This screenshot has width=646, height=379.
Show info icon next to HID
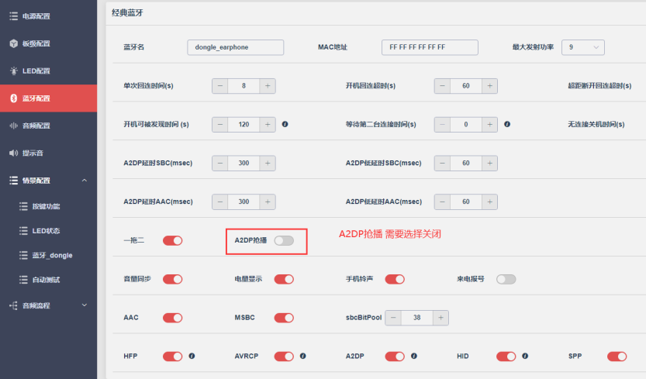point(525,356)
